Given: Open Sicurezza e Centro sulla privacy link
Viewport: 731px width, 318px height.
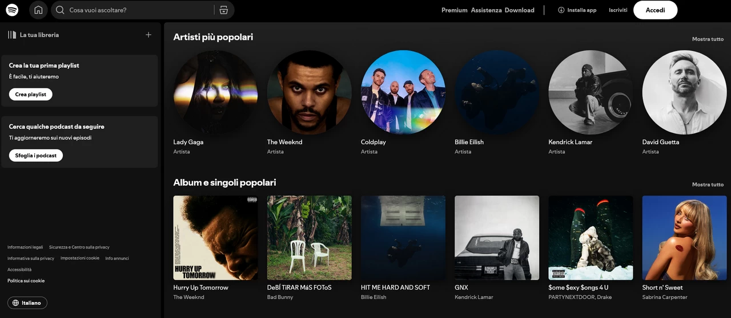Looking at the screenshot, I should pyautogui.click(x=79, y=247).
